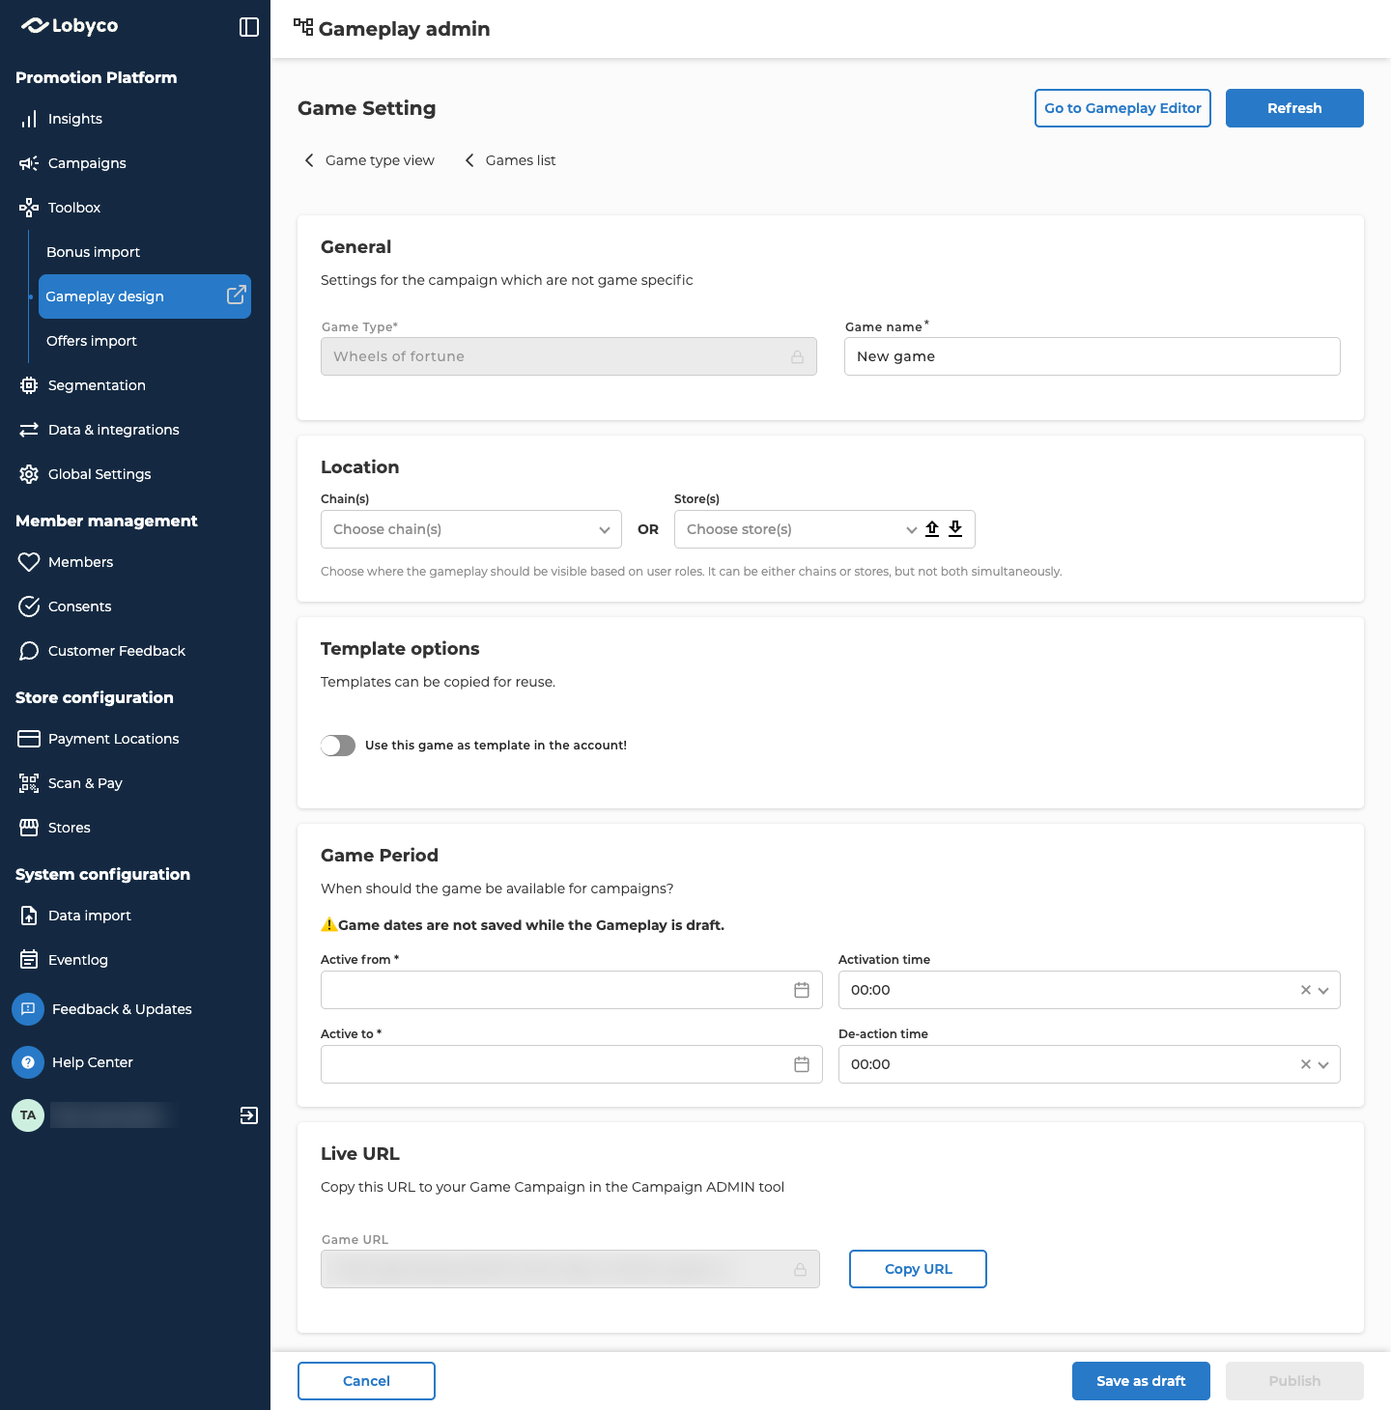Open the Active from calendar picker icon

pyautogui.click(x=802, y=990)
